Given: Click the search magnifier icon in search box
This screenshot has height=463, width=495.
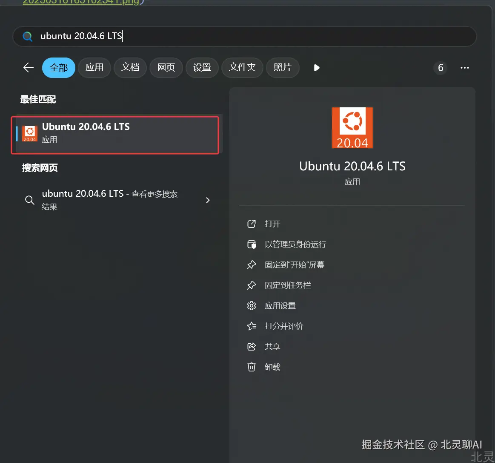Looking at the screenshot, I should [x=28, y=36].
